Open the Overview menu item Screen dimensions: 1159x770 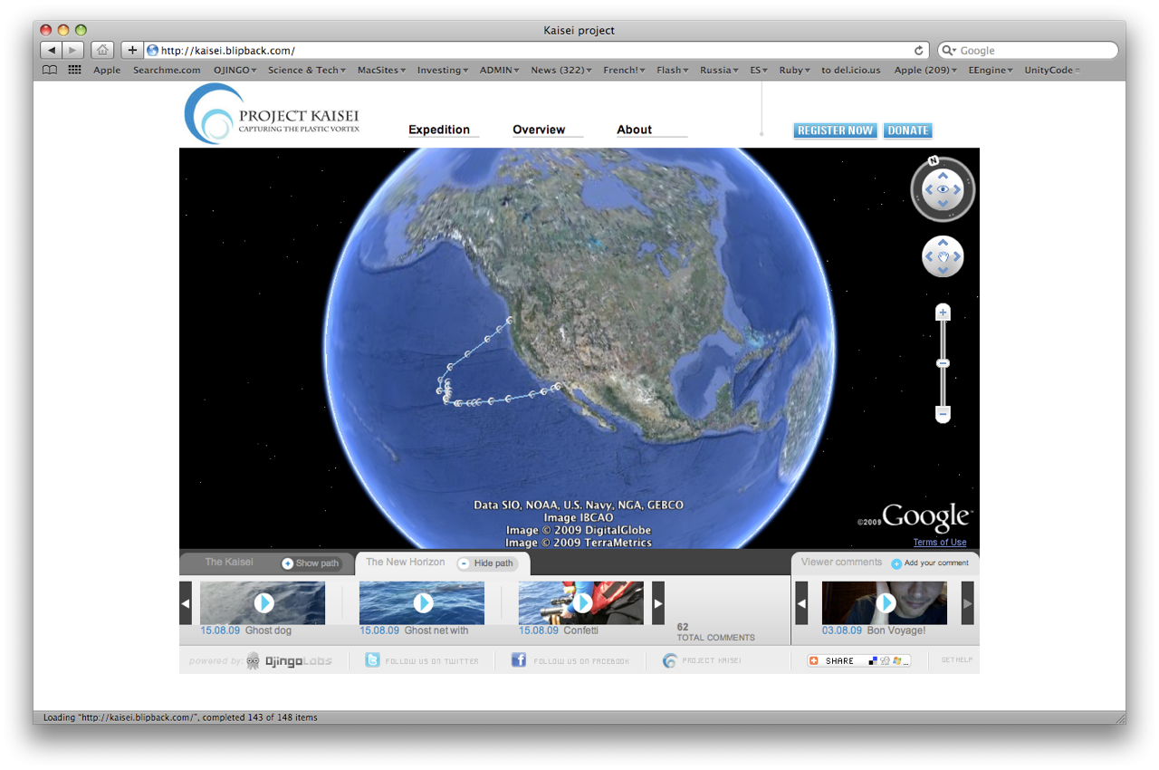pyautogui.click(x=539, y=130)
